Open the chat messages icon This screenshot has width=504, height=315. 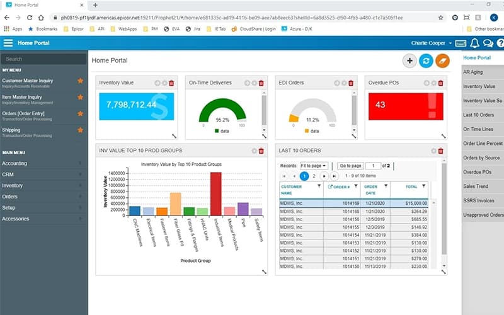[489, 43]
